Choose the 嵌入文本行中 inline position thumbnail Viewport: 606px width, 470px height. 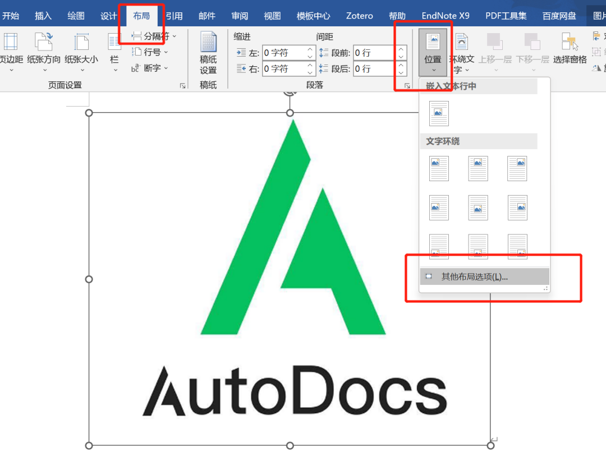(439, 113)
